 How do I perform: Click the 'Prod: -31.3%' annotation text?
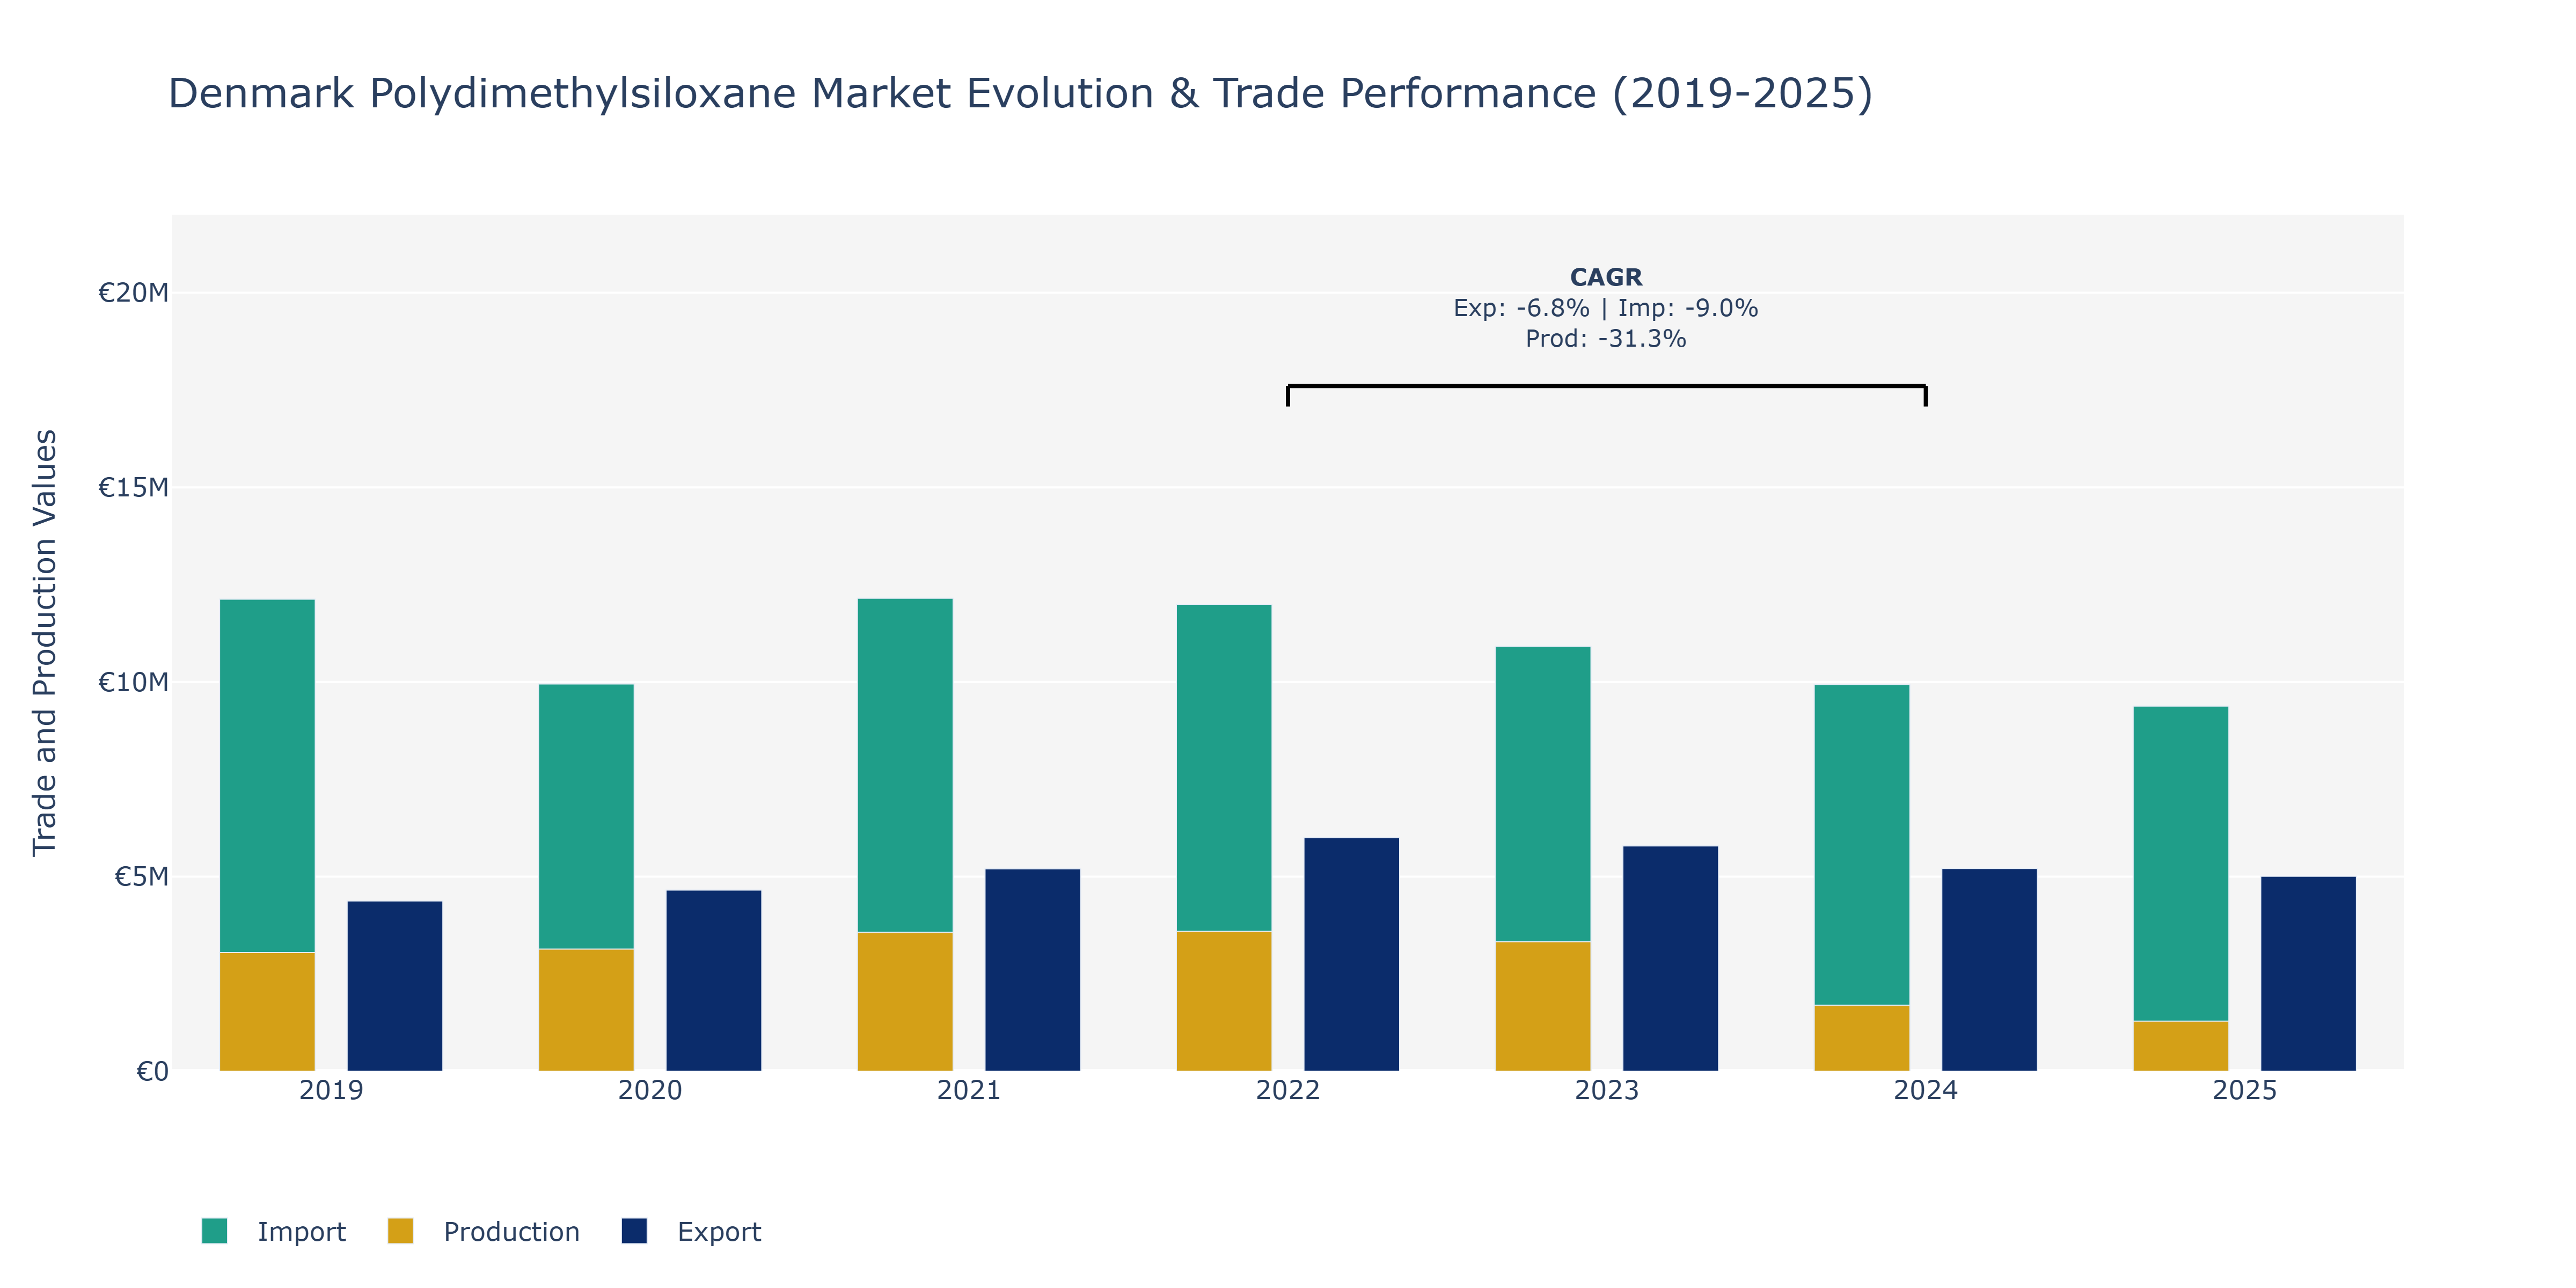click(x=1606, y=339)
